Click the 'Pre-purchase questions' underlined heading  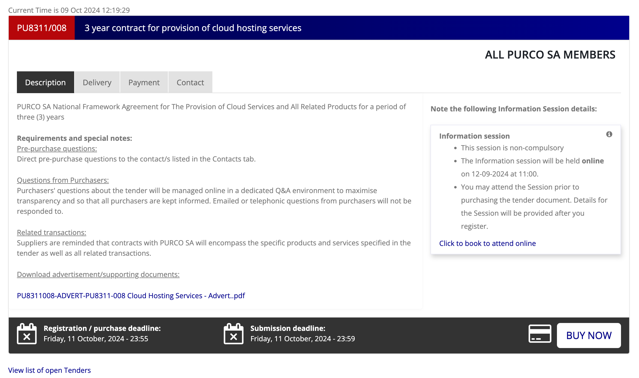click(x=56, y=148)
